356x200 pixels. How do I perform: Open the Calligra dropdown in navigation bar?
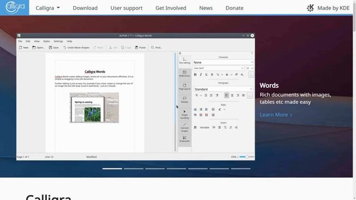(x=48, y=8)
